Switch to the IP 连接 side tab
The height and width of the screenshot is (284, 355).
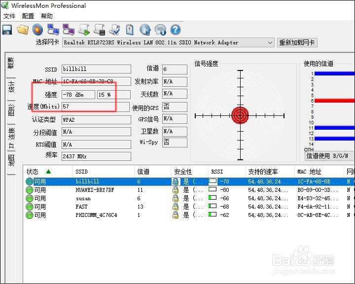[11, 138]
